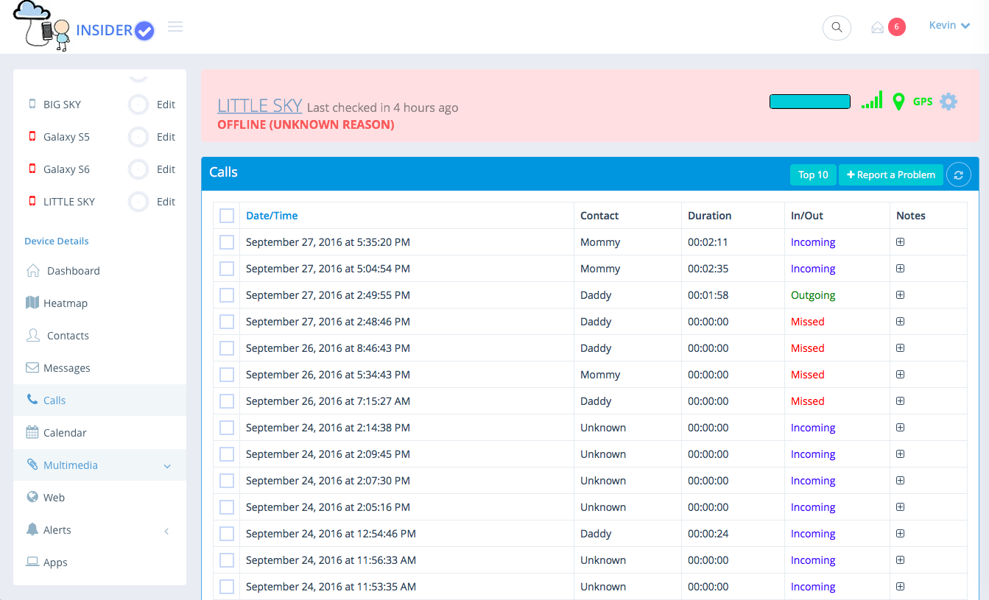
Task: Click the red Galaxy S5 phone icon
Action: [32, 137]
